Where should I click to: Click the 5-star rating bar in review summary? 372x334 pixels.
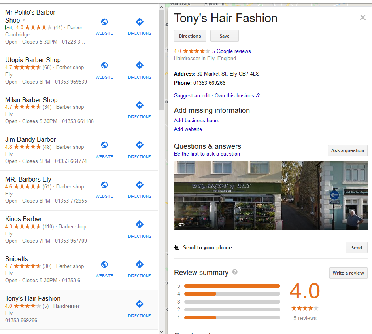point(232,286)
